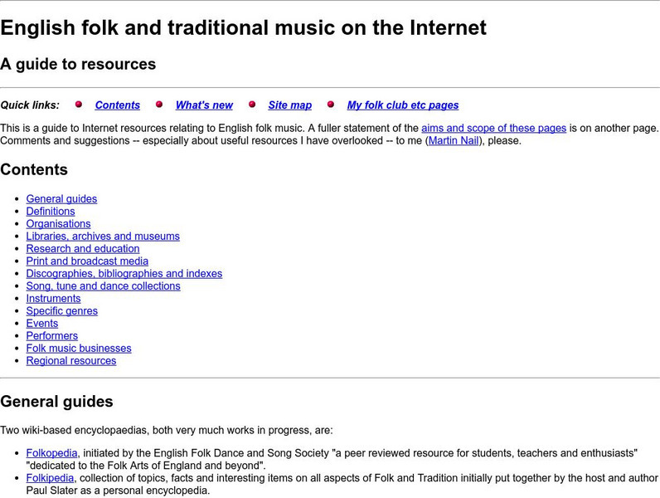Click the red bullet before My folk club

(x=331, y=105)
